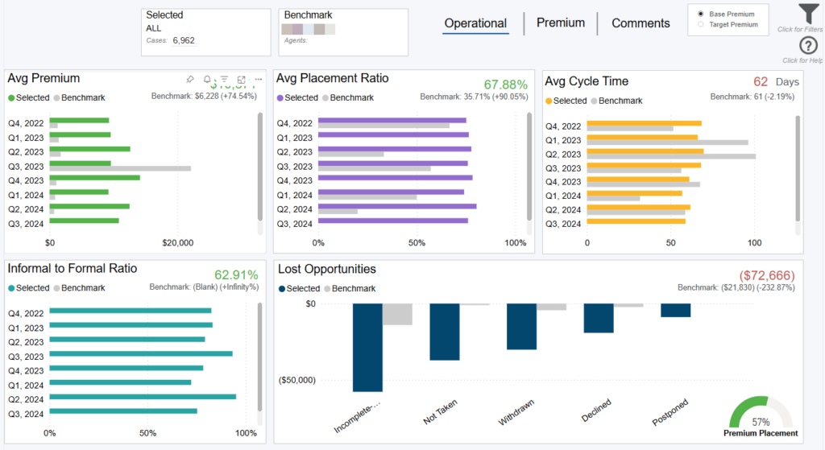This screenshot has height=450, width=825.
Task: Switch to the Operational tab
Action: click(x=475, y=23)
